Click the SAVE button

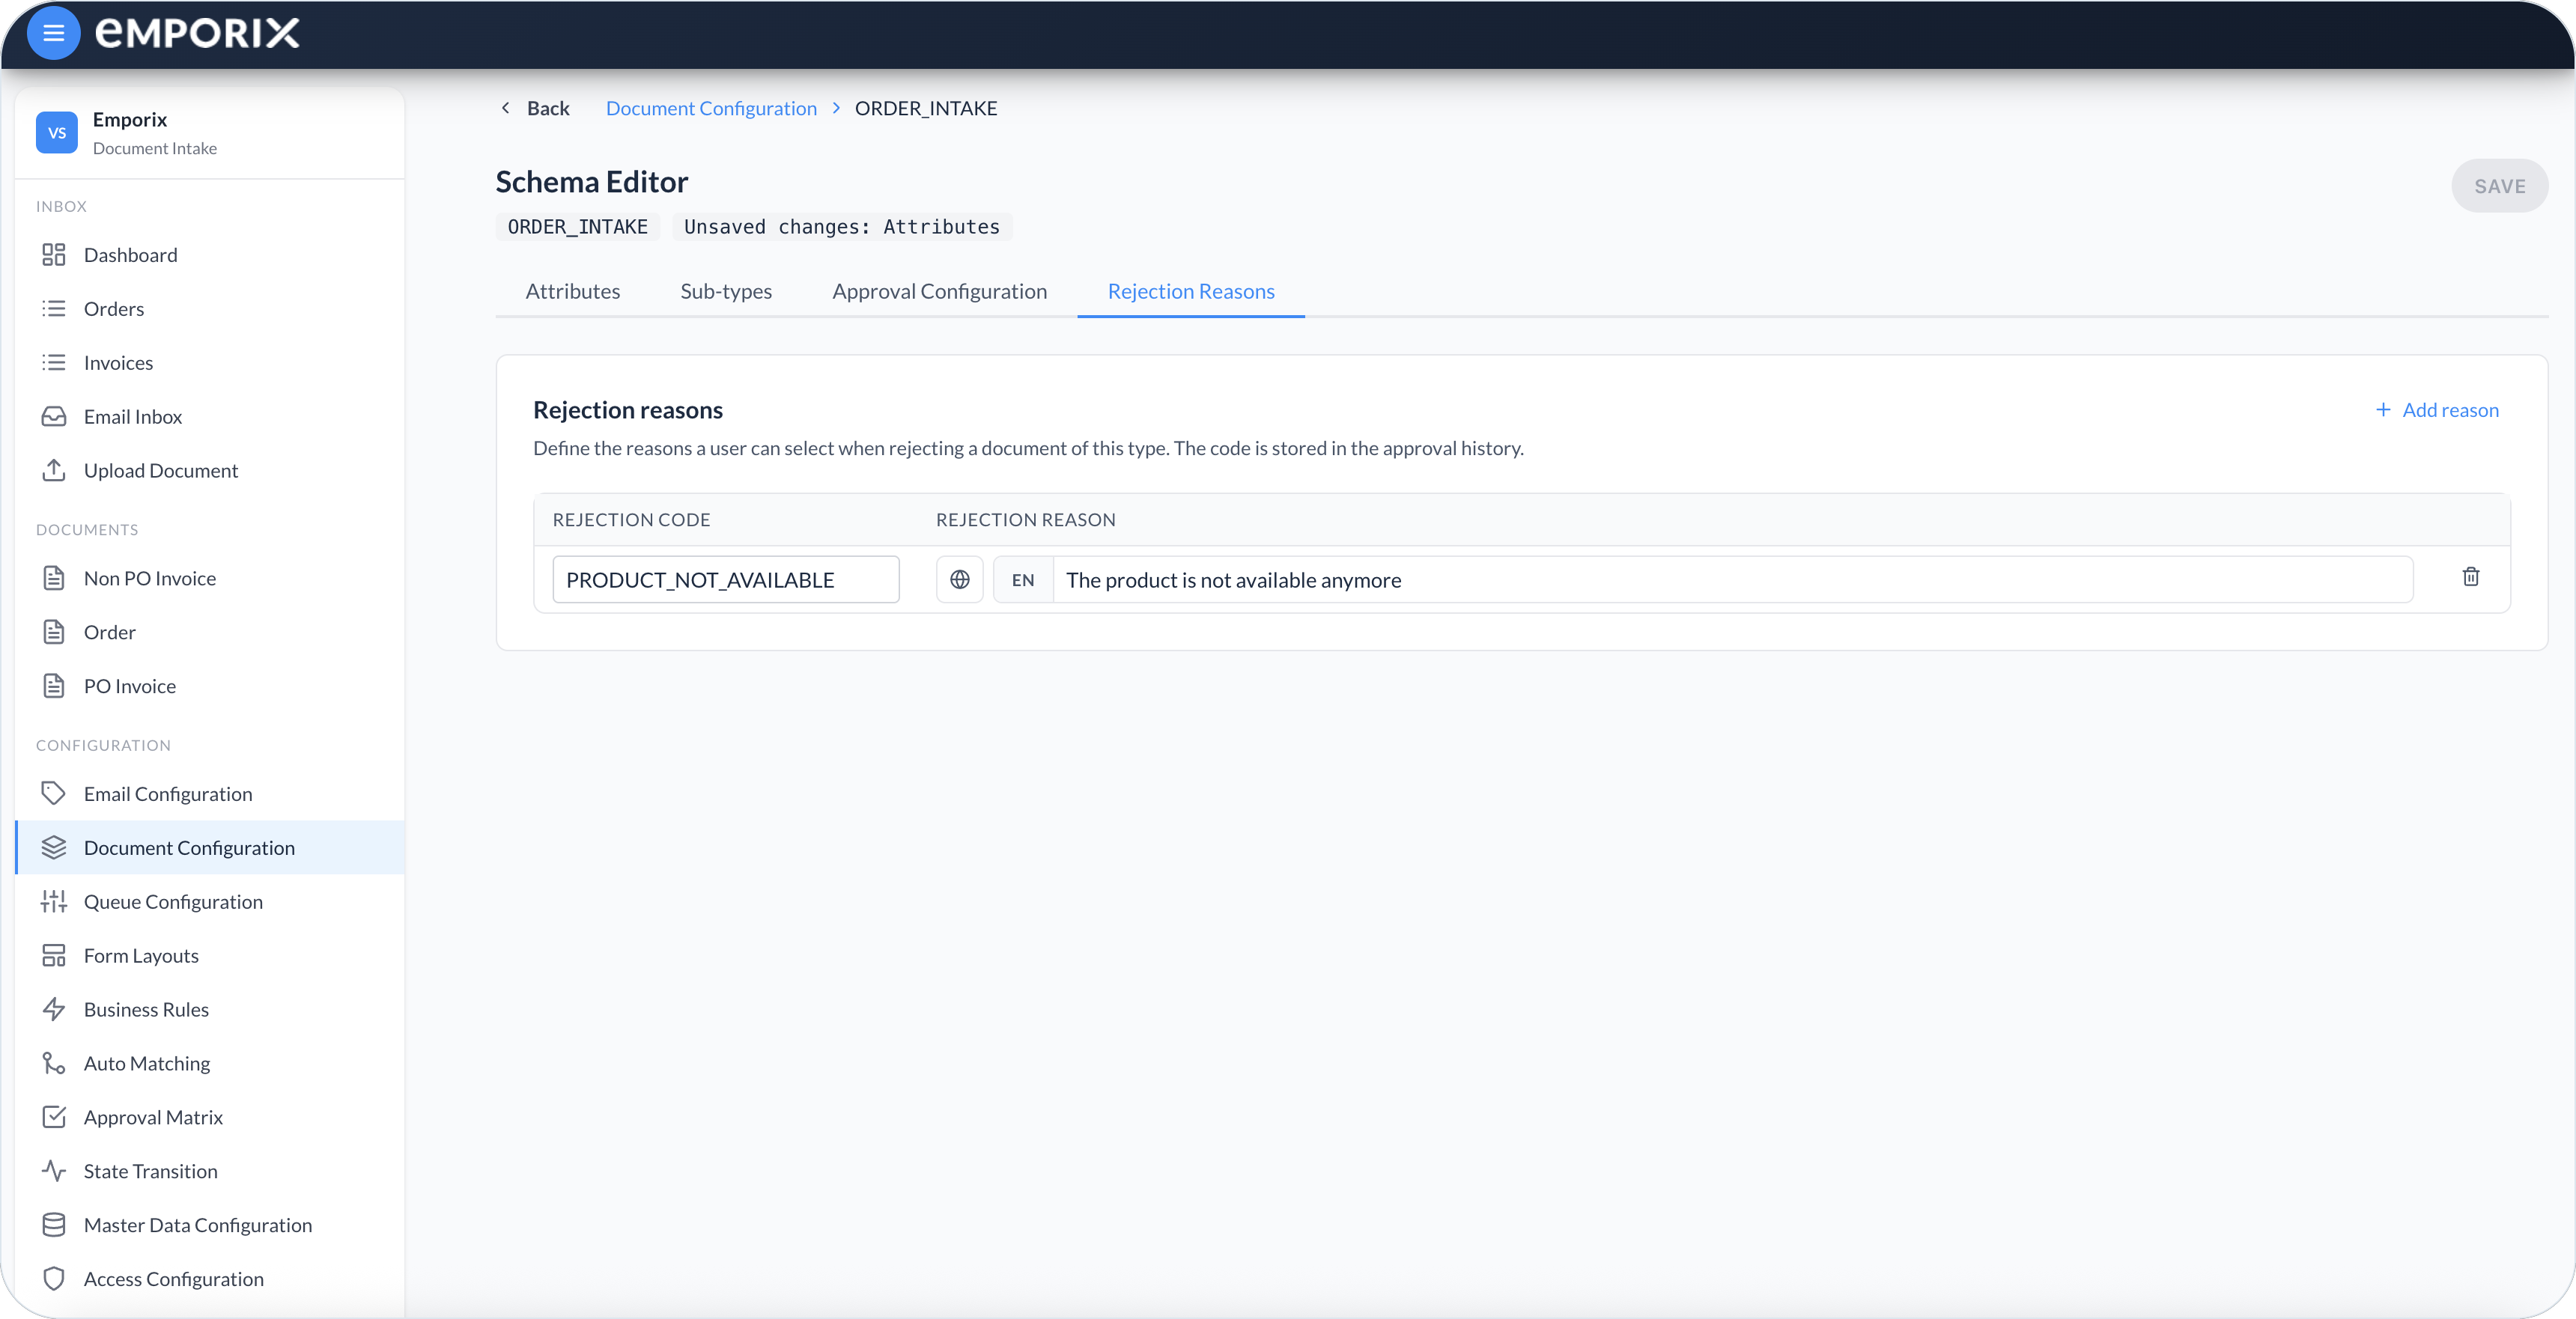(x=2500, y=186)
